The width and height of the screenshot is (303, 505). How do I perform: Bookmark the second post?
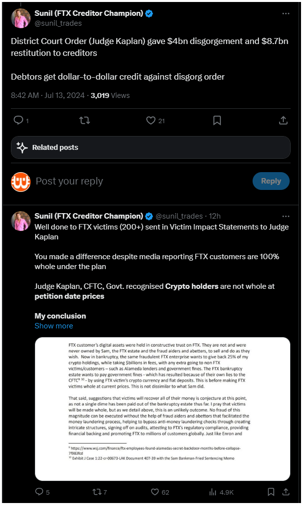click(x=271, y=492)
